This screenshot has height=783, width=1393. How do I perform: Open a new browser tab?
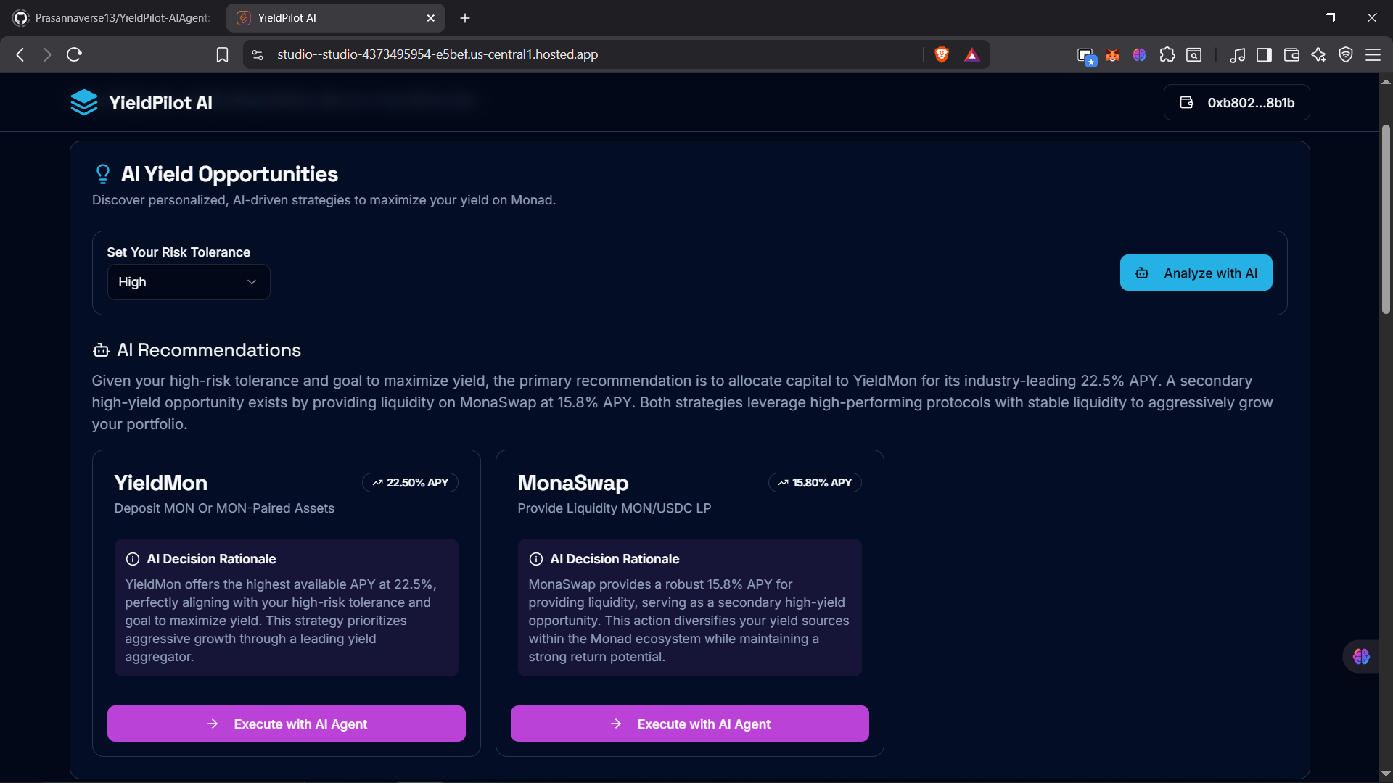tap(465, 18)
